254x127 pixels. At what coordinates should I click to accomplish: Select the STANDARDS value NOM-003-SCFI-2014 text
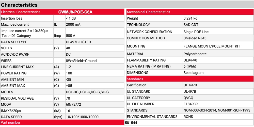[x=200, y=110]
